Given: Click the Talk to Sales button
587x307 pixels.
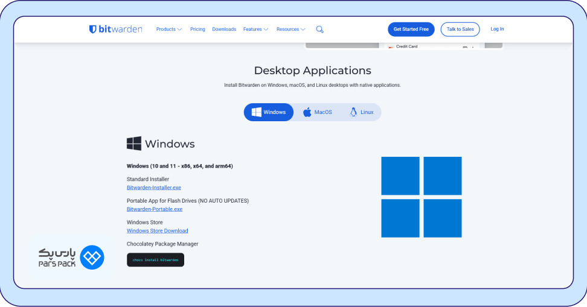Looking at the screenshot, I should pos(460,29).
